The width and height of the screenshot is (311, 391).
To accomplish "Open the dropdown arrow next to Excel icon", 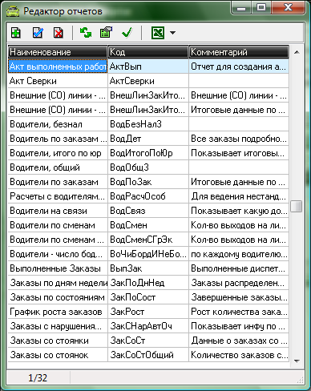I will [172, 33].
